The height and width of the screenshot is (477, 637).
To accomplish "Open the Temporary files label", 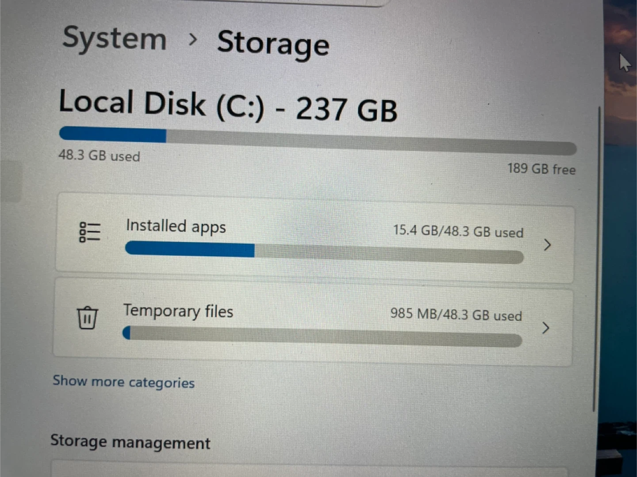I will 178,311.
